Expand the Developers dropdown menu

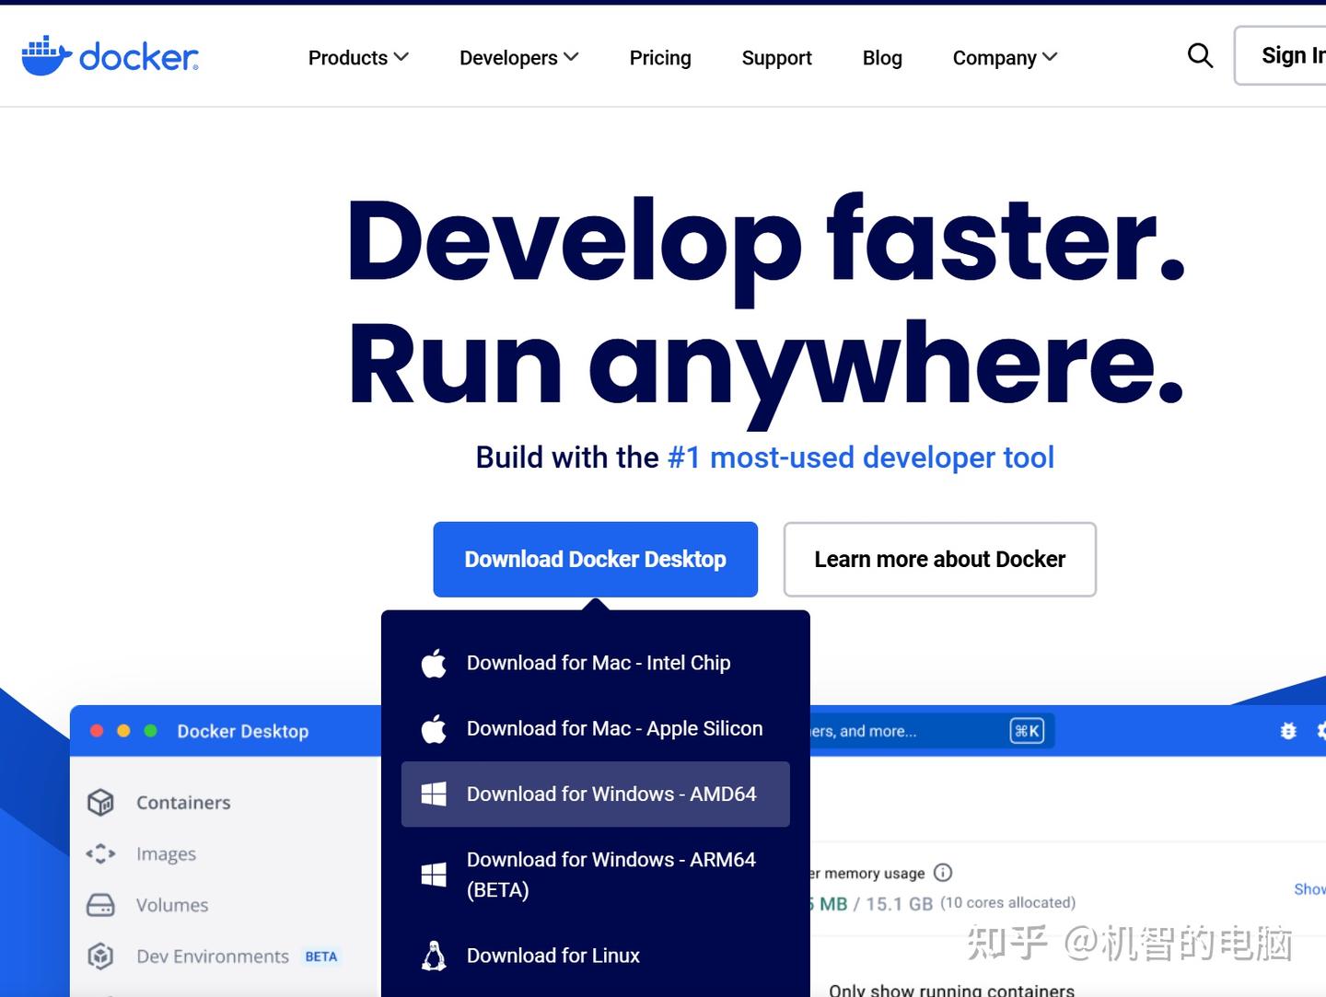[x=519, y=58]
